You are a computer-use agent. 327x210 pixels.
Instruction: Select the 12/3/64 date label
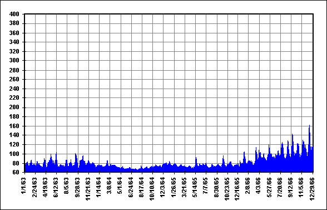pyautogui.click(x=162, y=187)
